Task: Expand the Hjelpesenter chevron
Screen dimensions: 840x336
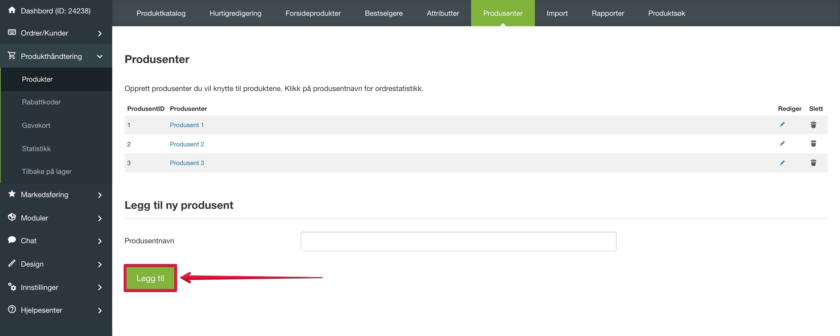Action: click(x=100, y=311)
